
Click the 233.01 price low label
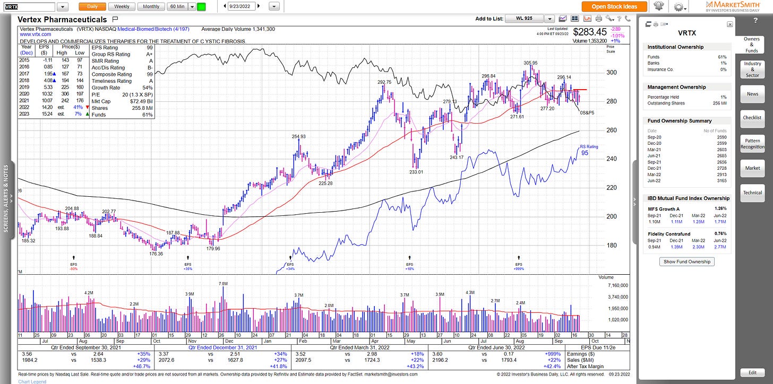click(x=416, y=172)
